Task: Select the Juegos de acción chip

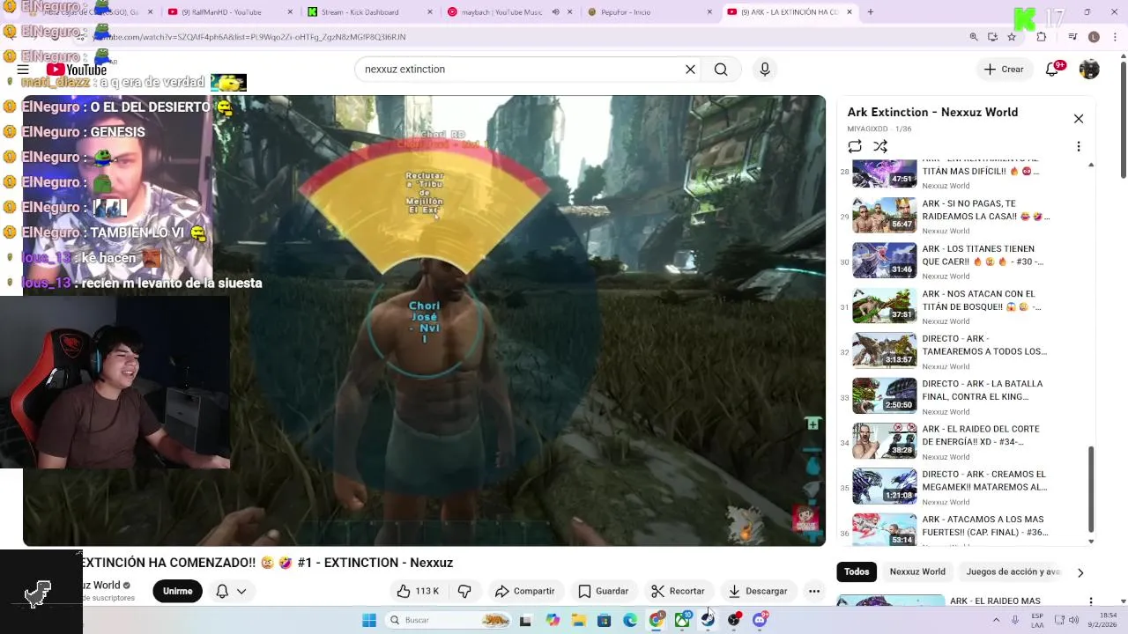Action: tap(1013, 571)
